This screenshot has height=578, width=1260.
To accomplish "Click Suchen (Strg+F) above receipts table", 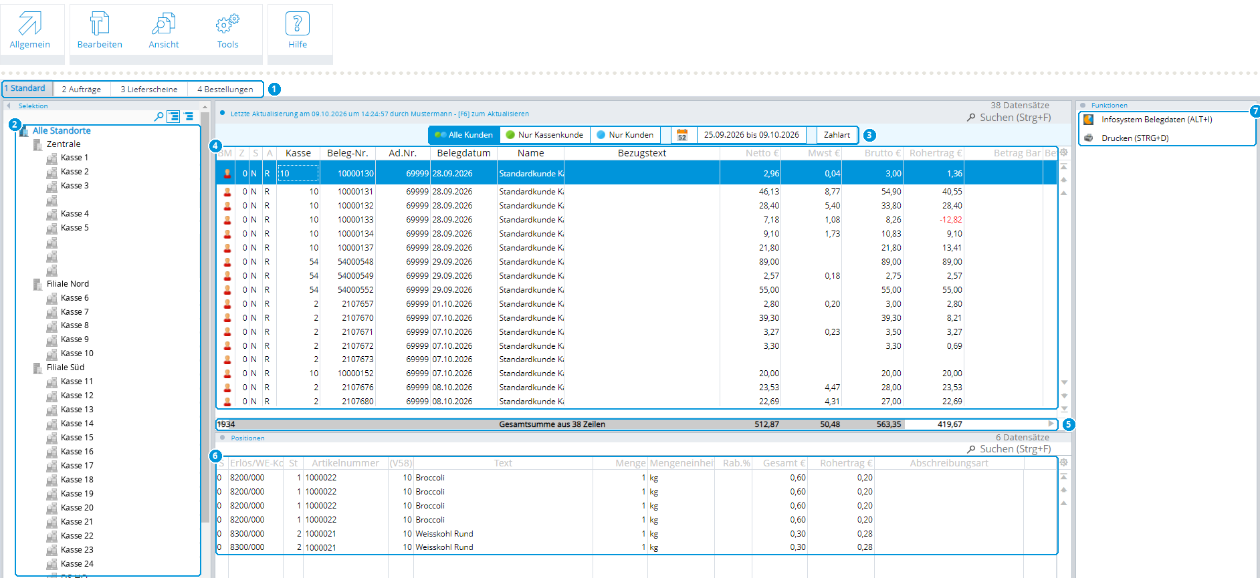I will [1009, 118].
